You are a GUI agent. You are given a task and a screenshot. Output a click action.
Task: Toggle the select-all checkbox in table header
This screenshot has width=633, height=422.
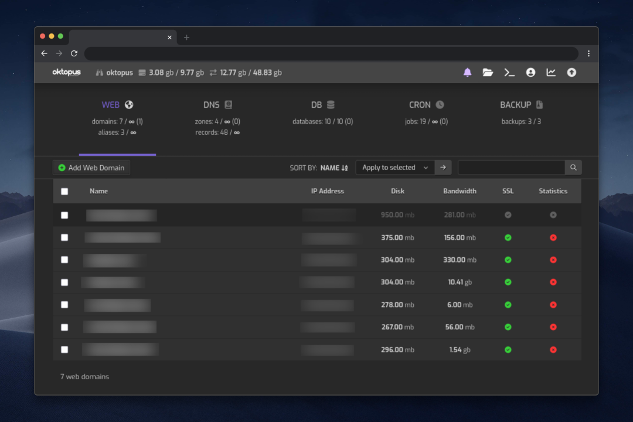(x=64, y=191)
